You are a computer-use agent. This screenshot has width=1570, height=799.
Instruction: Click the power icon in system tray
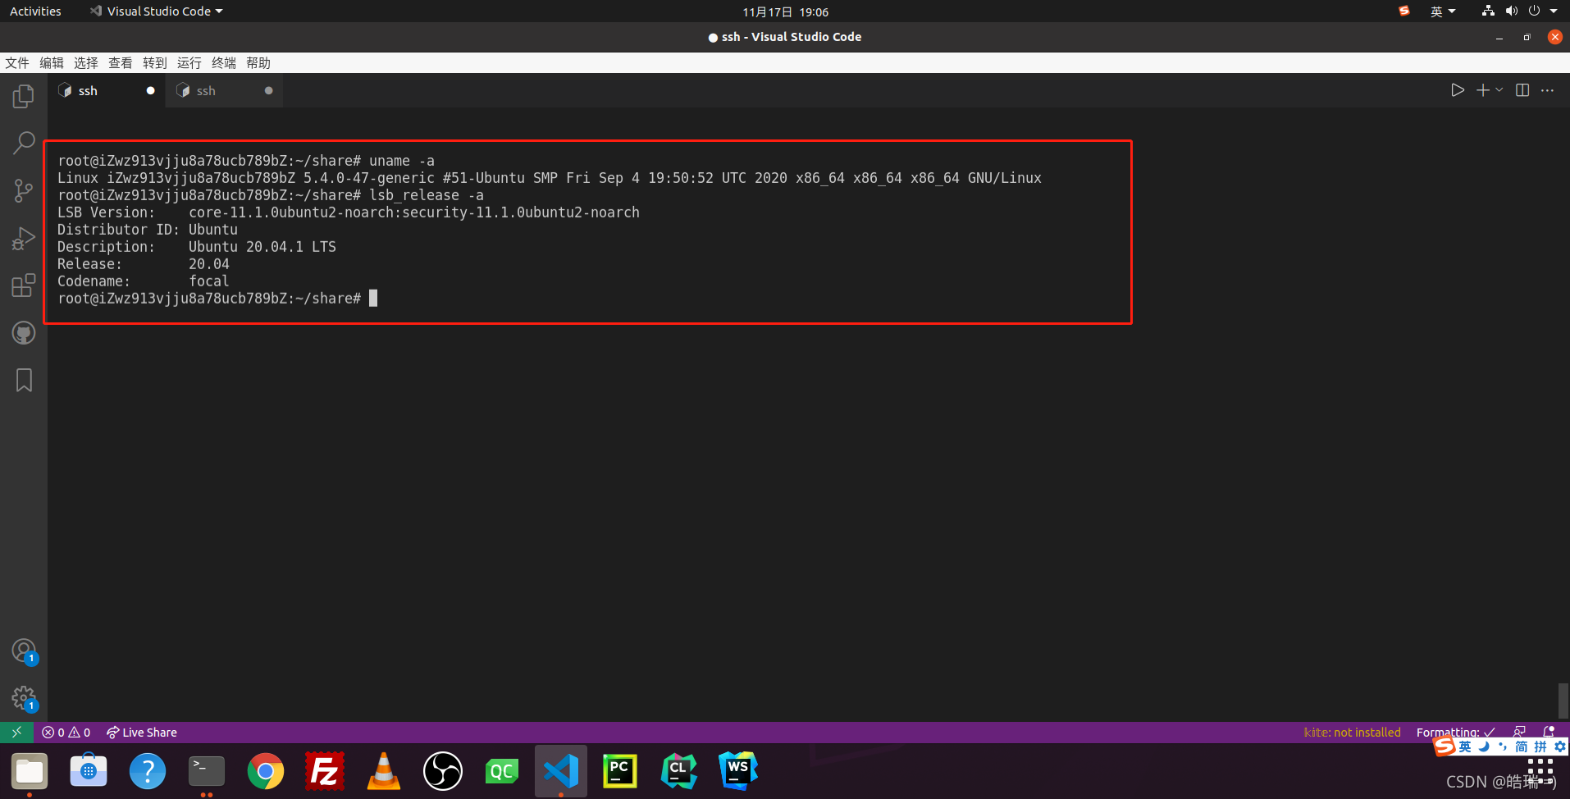pos(1534,11)
